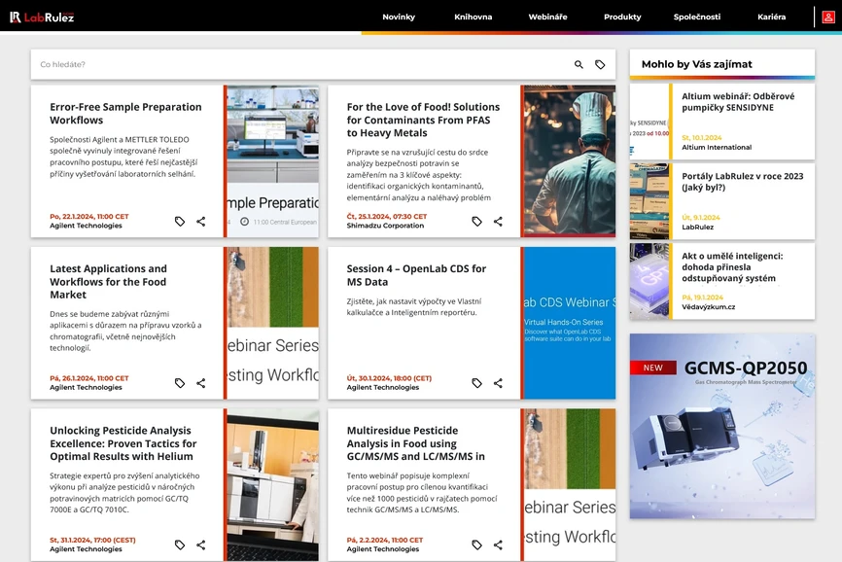Open the Altium webinář SENSIDYNE article
This screenshot has width=842, height=562.
click(x=737, y=102)
